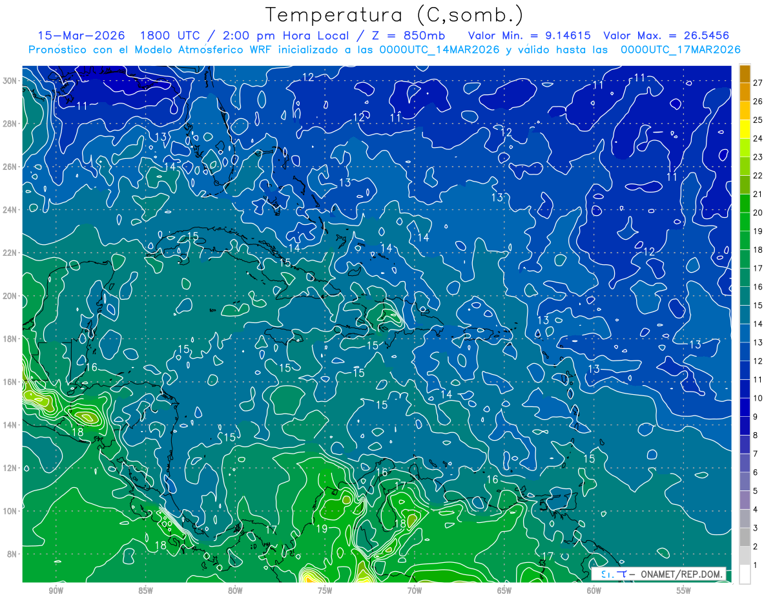Screen dimensions: 775x599
Task: Click the legend value 24
Action: point(758,138)
